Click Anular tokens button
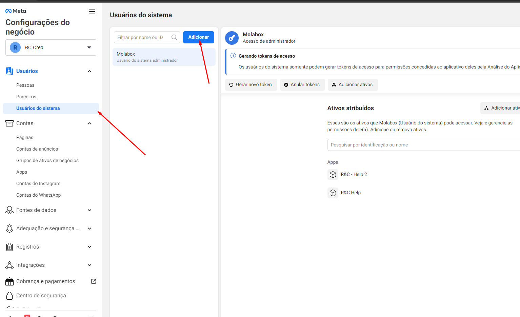The image size is (520, 317). 302,85
